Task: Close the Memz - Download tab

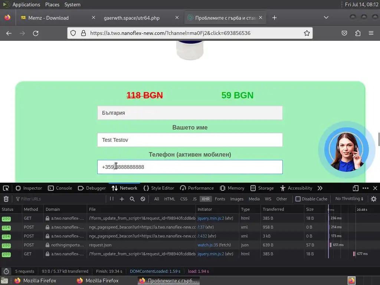Action: click(x=93, y=17)
